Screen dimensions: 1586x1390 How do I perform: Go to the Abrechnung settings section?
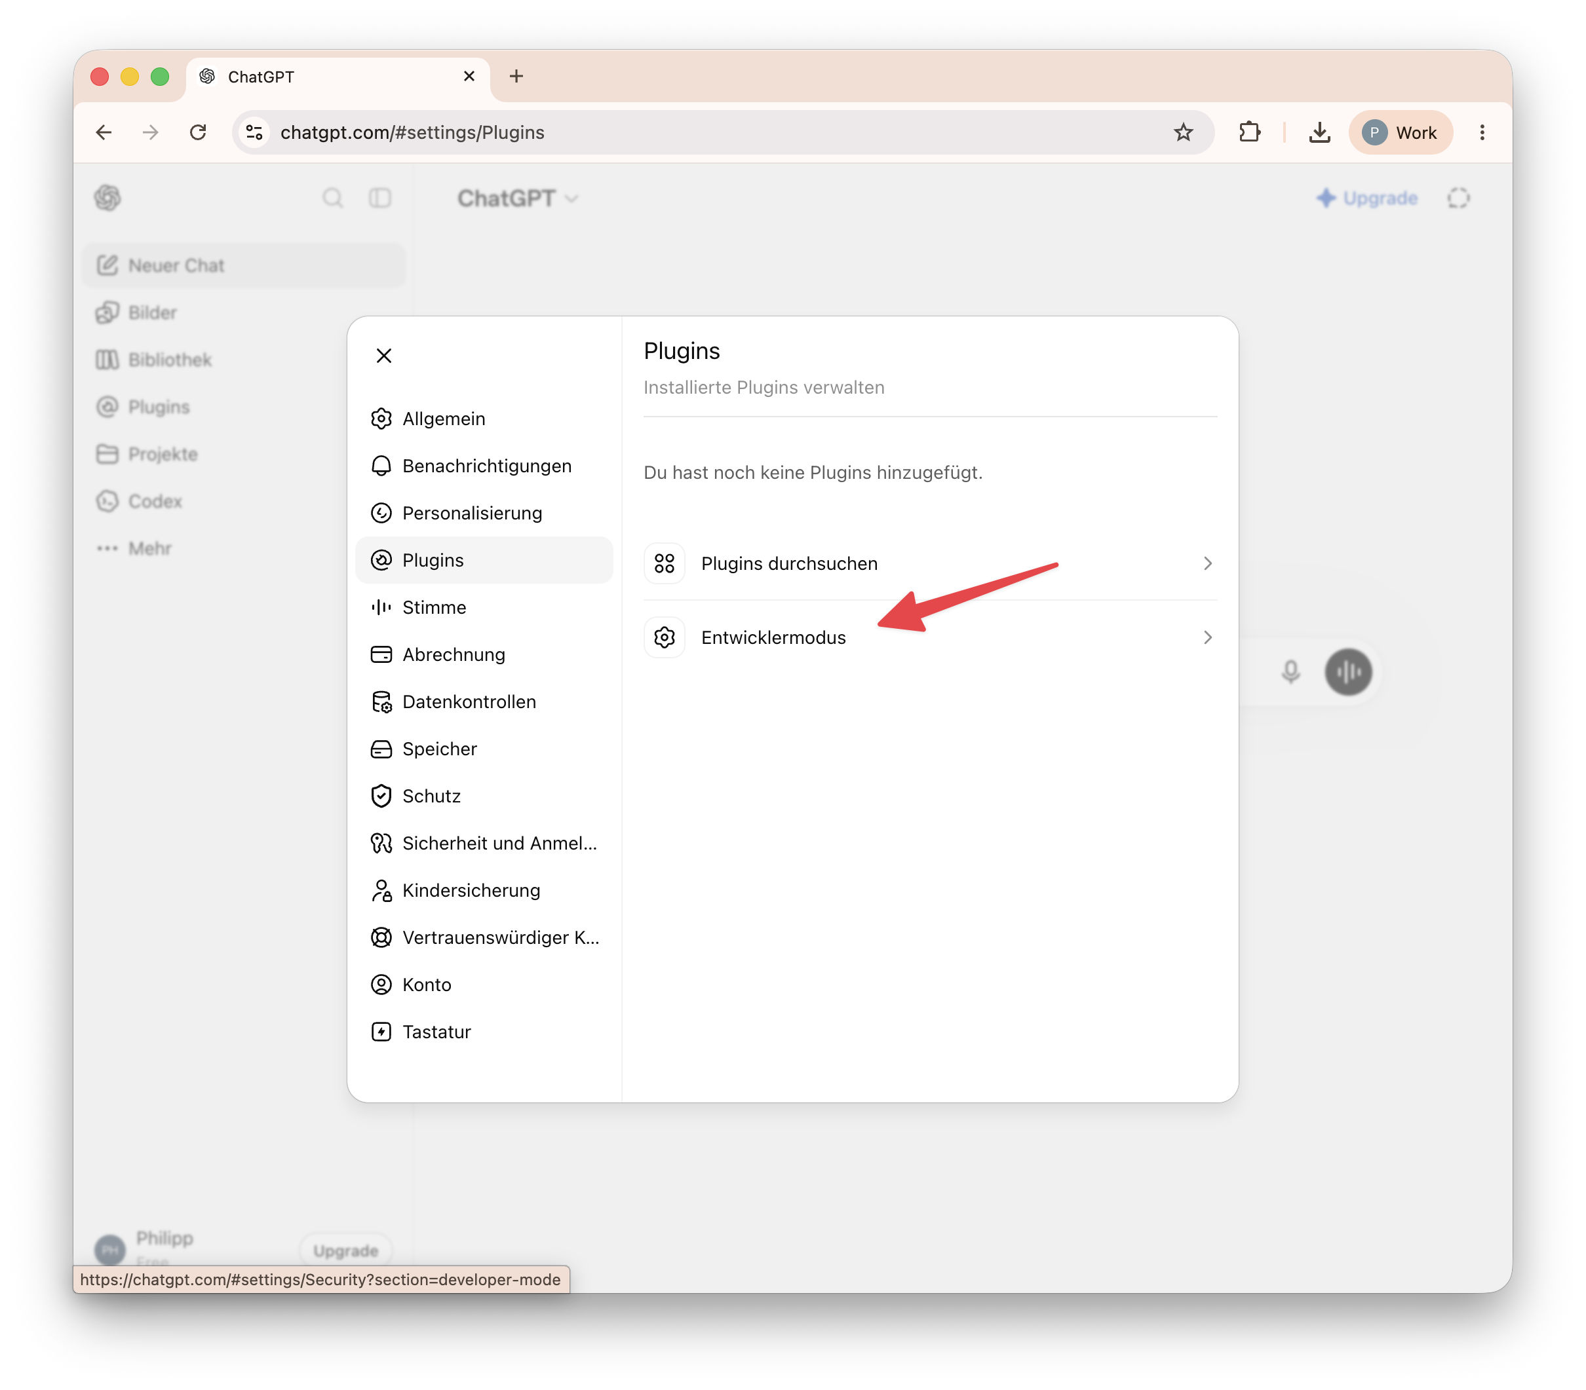(x=484, y=654)
